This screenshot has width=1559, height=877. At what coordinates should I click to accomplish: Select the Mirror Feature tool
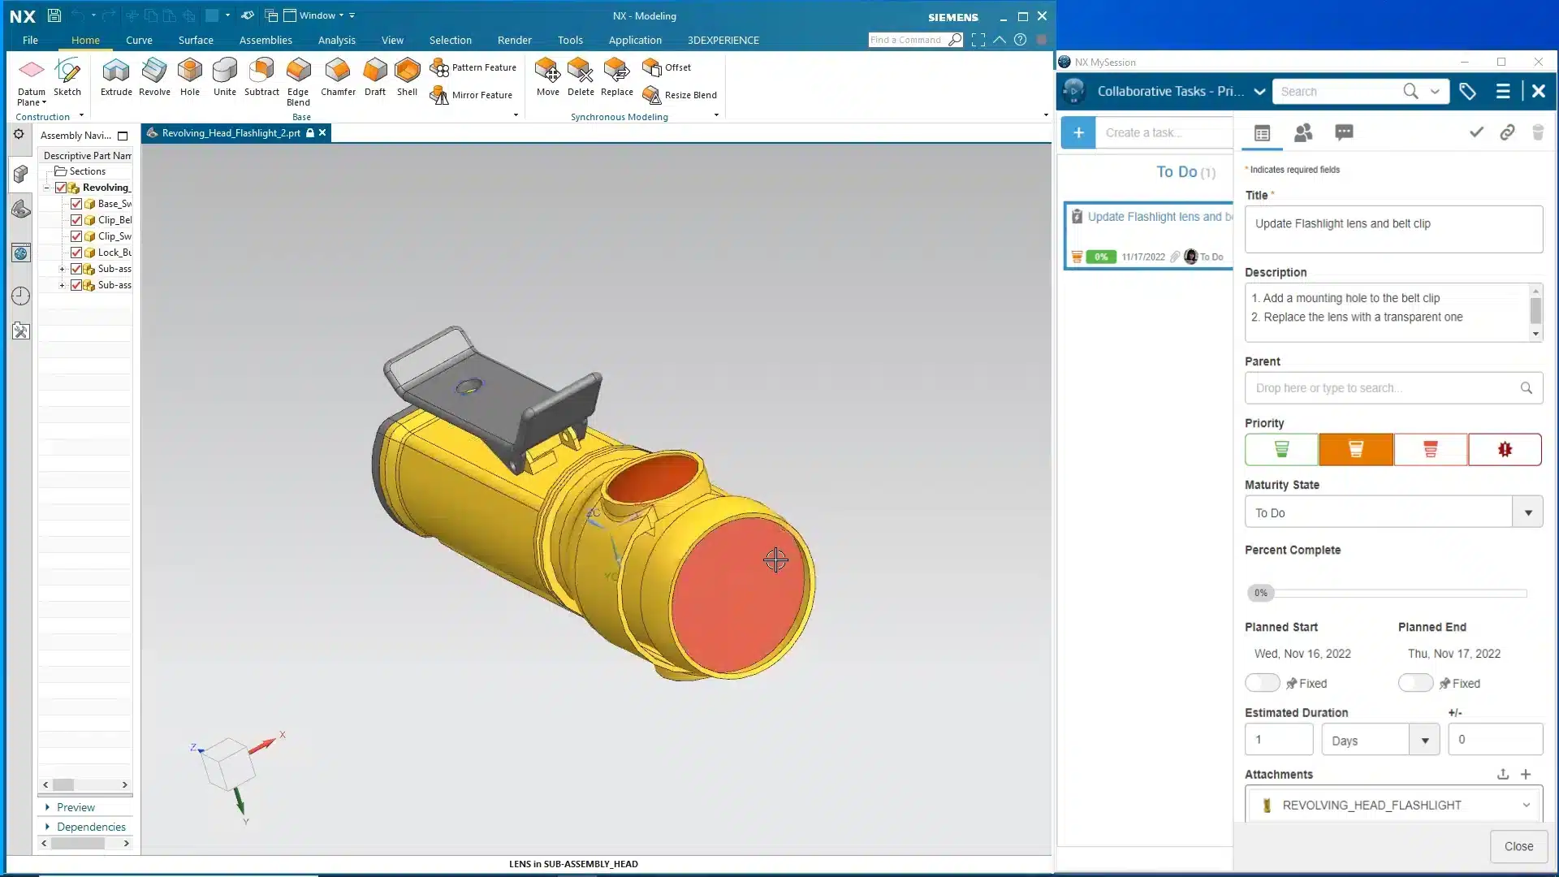(x=472, y=95)
